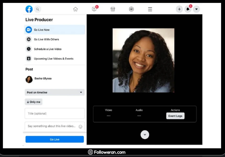The height and width of the screenshot is (157, 225).
Task: Open the Marketplace icon
Action: coord(113,9)
